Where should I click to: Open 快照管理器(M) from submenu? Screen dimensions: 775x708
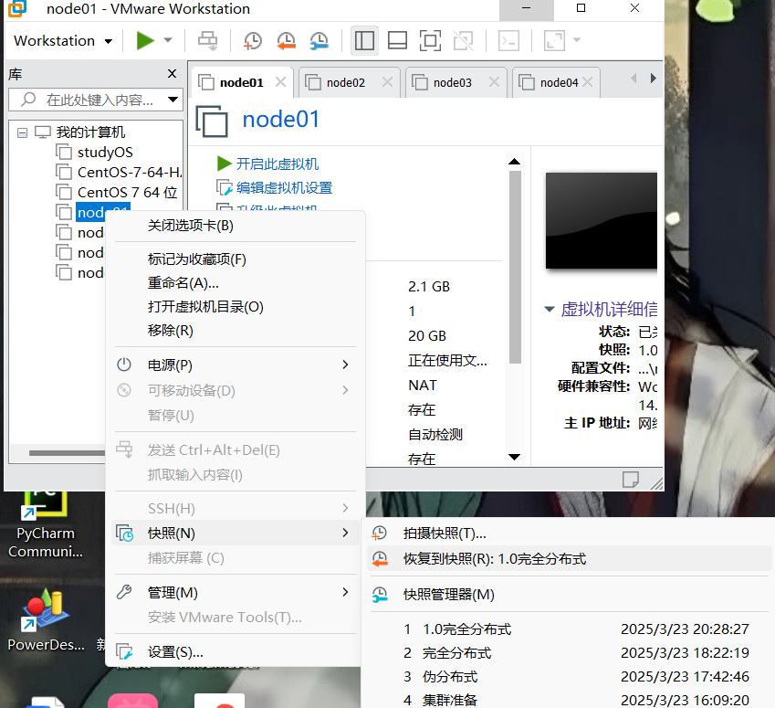[x=570, y=595]
